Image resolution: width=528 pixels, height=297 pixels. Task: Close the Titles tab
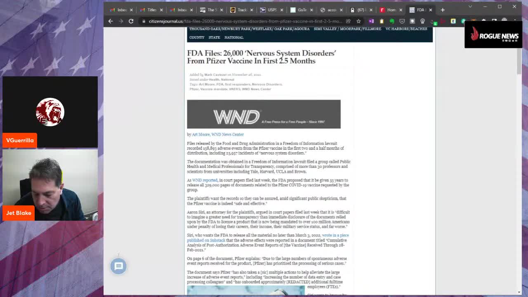[x=161, y=10]
